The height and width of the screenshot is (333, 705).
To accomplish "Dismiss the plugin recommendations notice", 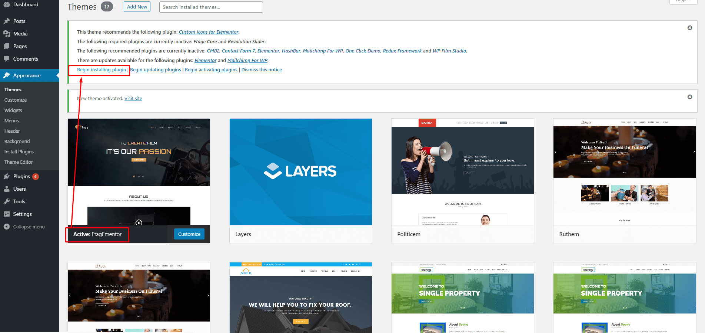I will click(x=690, y=28).
